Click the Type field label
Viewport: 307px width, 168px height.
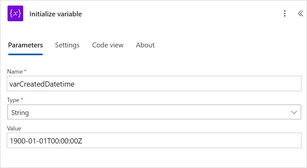[13, 100]
